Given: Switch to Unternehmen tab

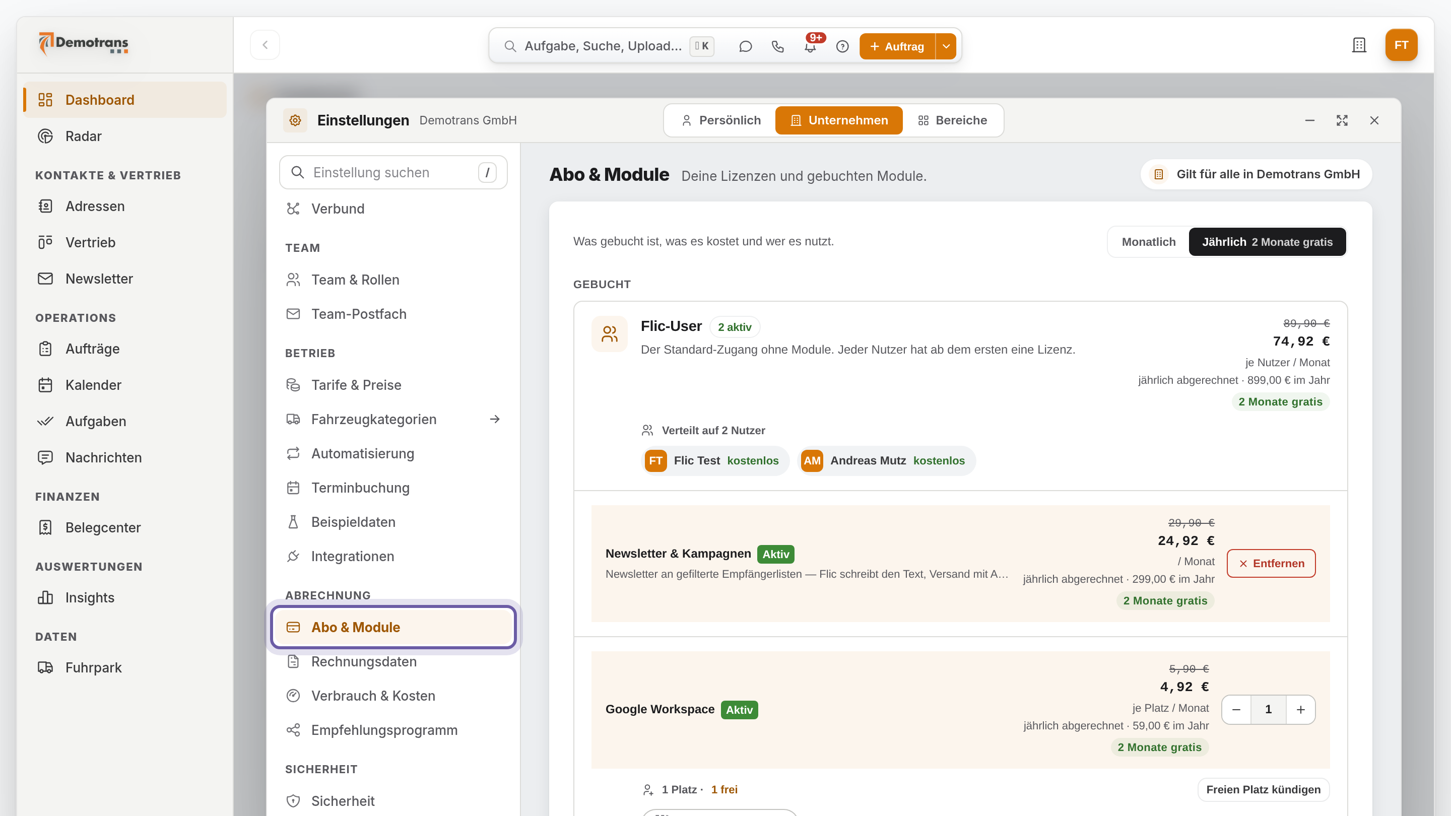Looking at the screenshot, I should (x=839, y=120).
